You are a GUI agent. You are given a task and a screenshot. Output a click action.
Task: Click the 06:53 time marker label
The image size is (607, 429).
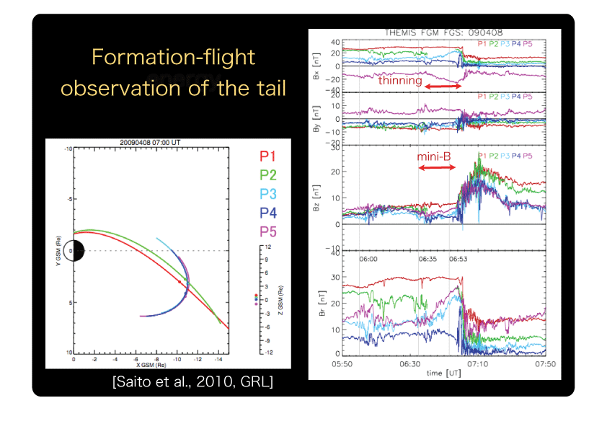[x=457, y=256]
